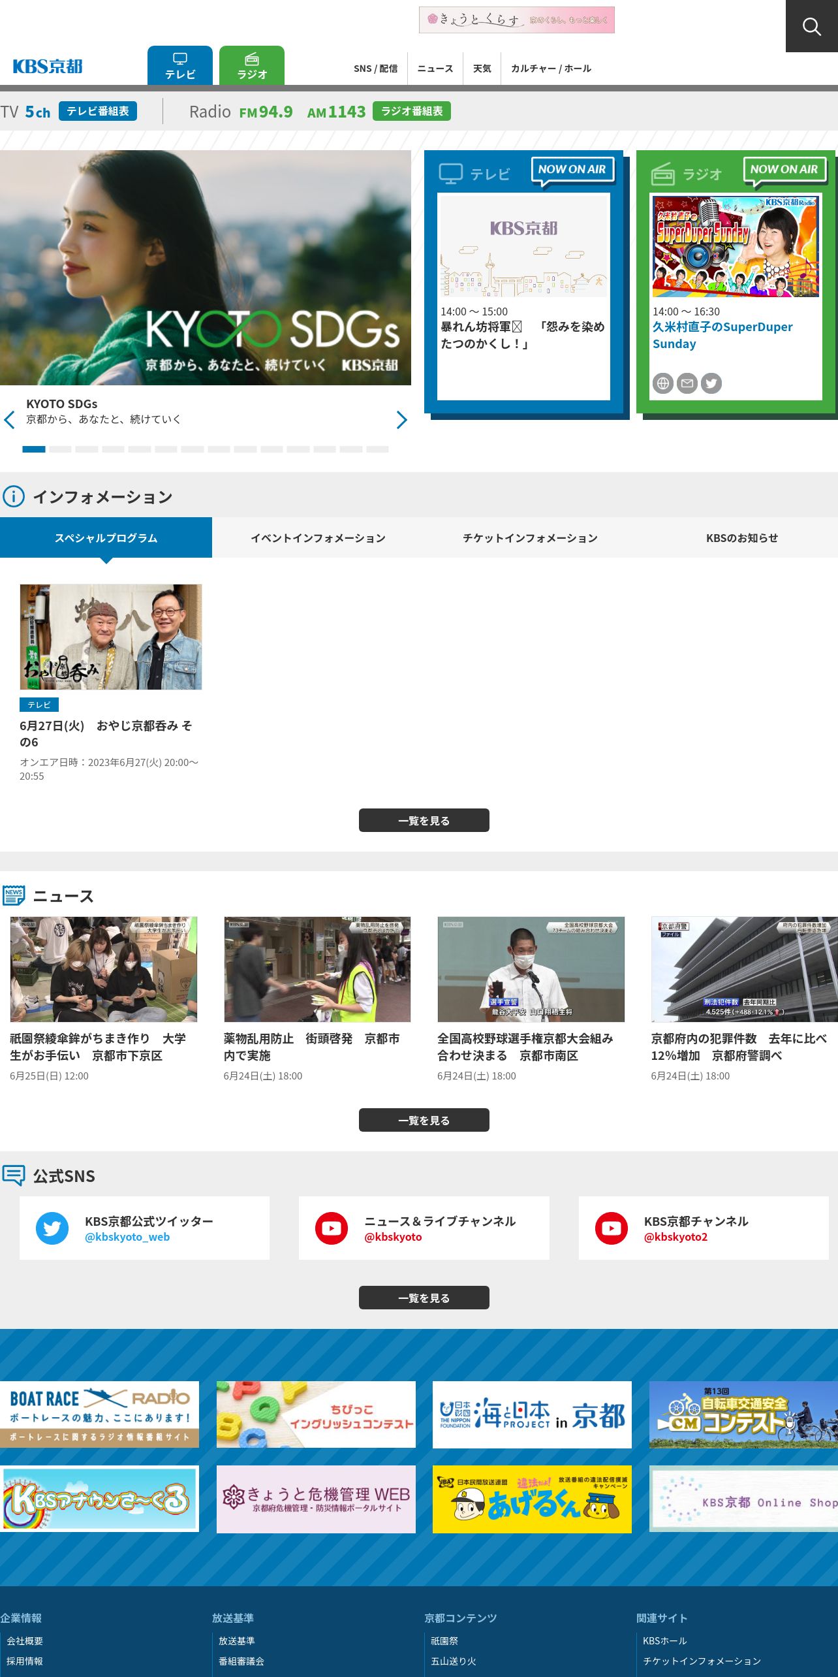Open radio program Twitter icon
838x1677 pixels.
[x=711, y=383]
